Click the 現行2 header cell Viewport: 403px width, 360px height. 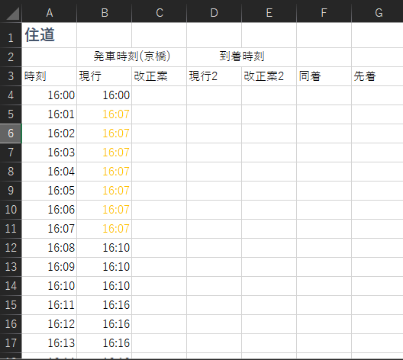point(214,76)
